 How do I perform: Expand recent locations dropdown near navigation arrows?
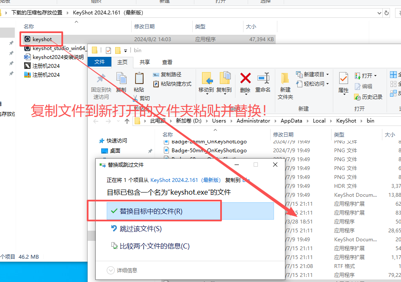[x=118, y=121]
